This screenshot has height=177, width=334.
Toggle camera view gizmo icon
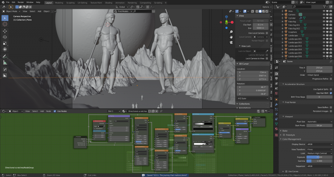pyautogui.click(x=231, y=42)
